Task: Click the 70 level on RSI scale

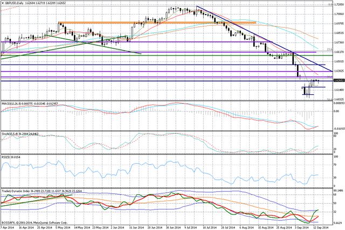Action: pos(335,164)
